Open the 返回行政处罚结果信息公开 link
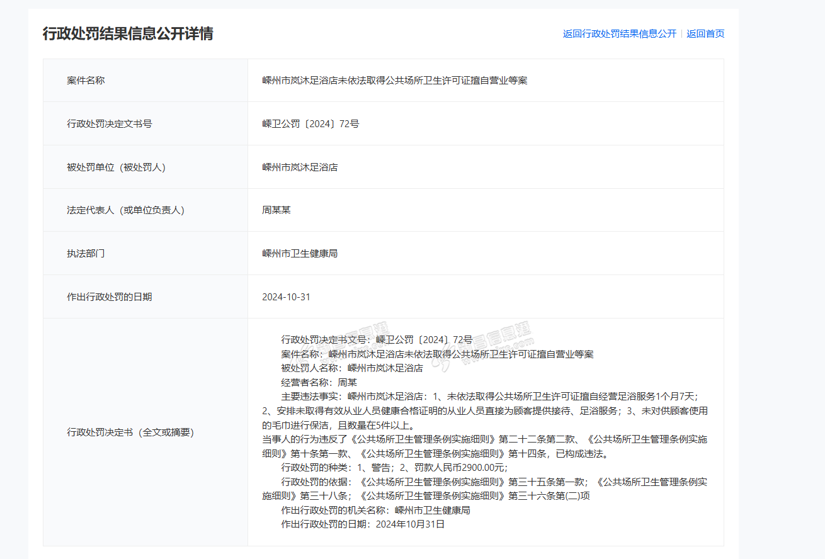Screen dimensions: 825x559 [619, 34]
